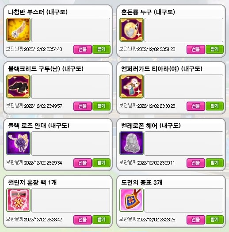The image size is (229, 232).
Task: Receive the 벨레로폰 헤어 item
Action: coord(214,163)
